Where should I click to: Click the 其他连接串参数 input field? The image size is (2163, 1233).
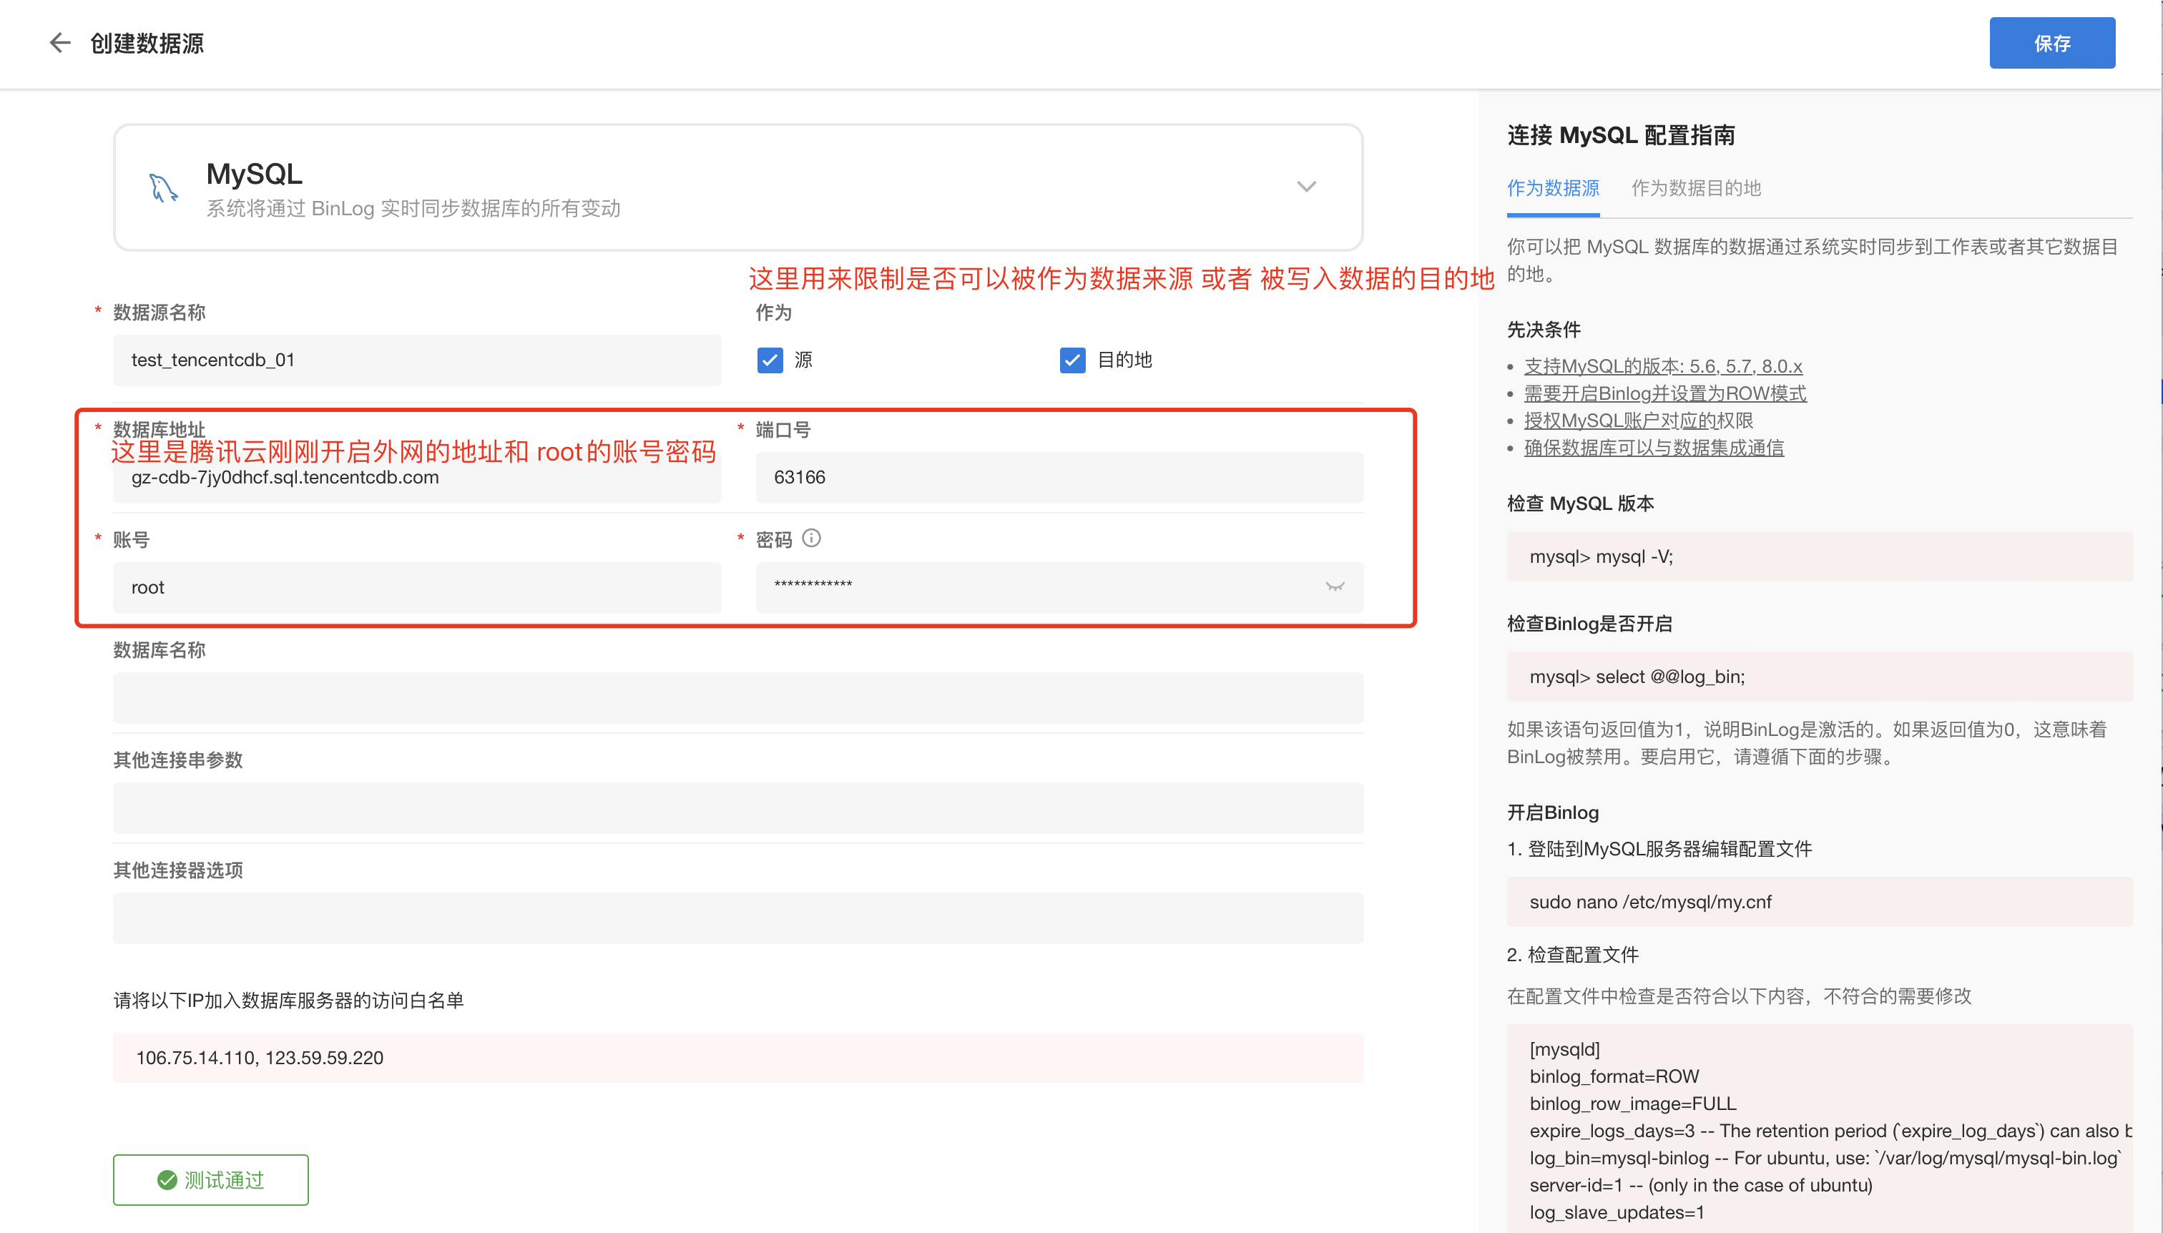click(x=737, y=808)
